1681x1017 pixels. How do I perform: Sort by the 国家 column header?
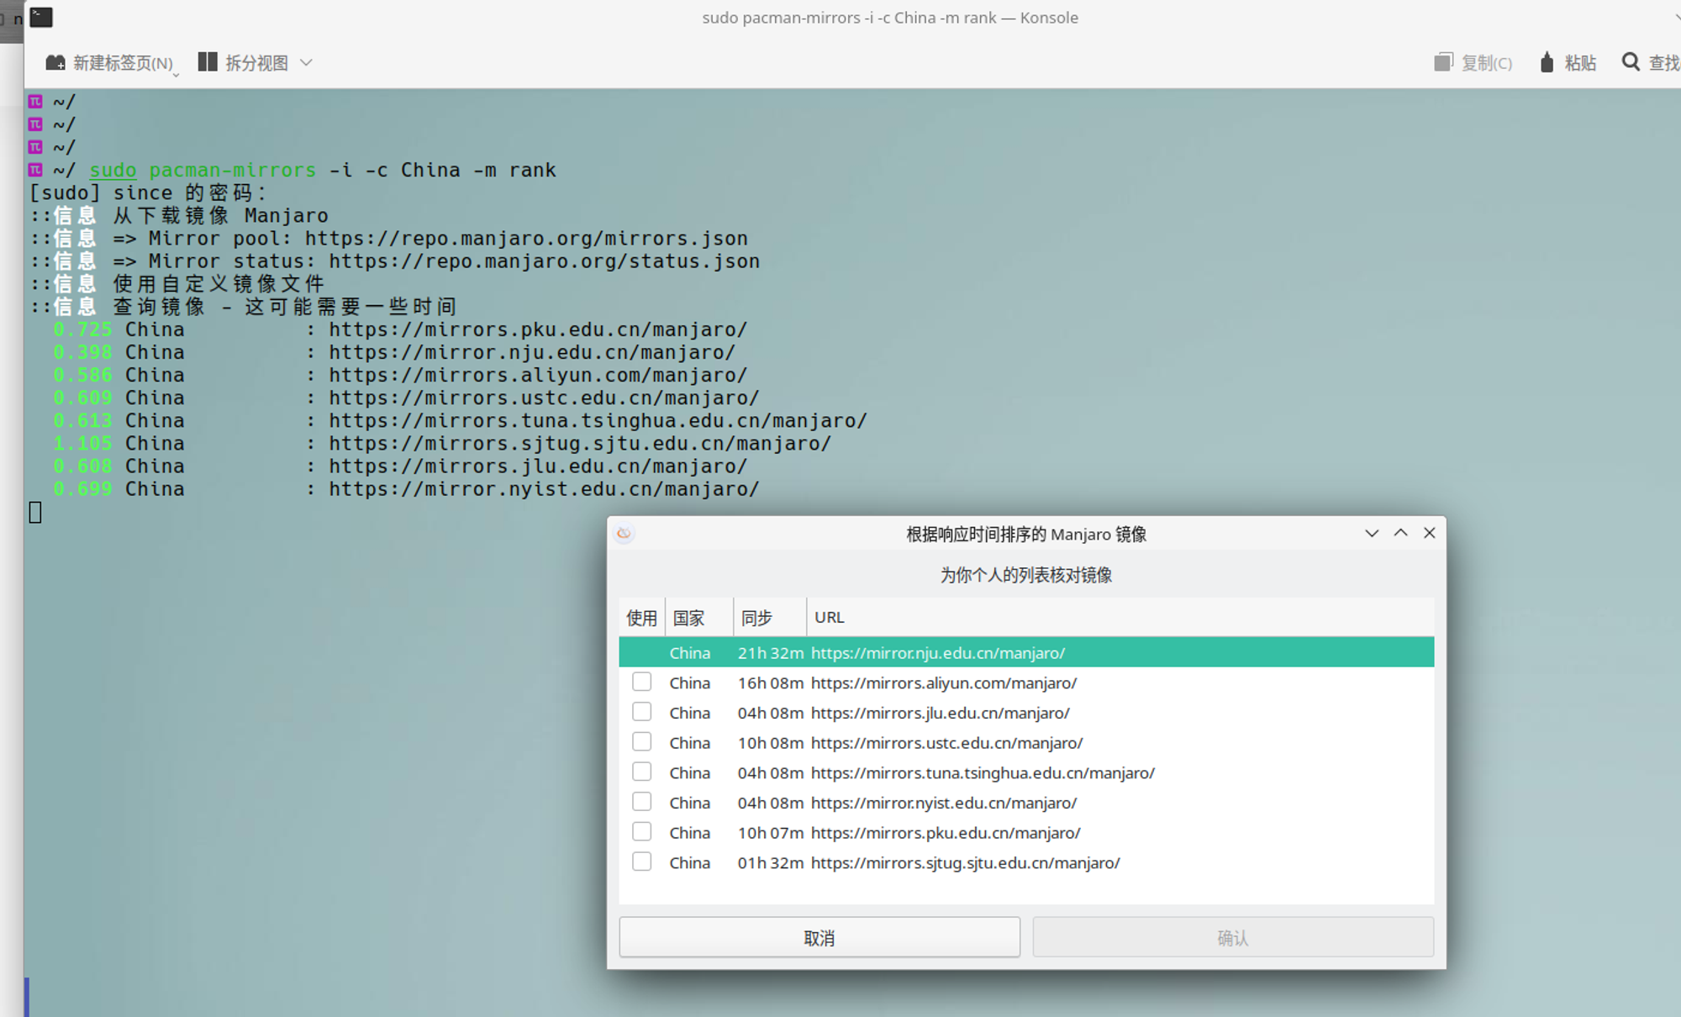point(699,618)
